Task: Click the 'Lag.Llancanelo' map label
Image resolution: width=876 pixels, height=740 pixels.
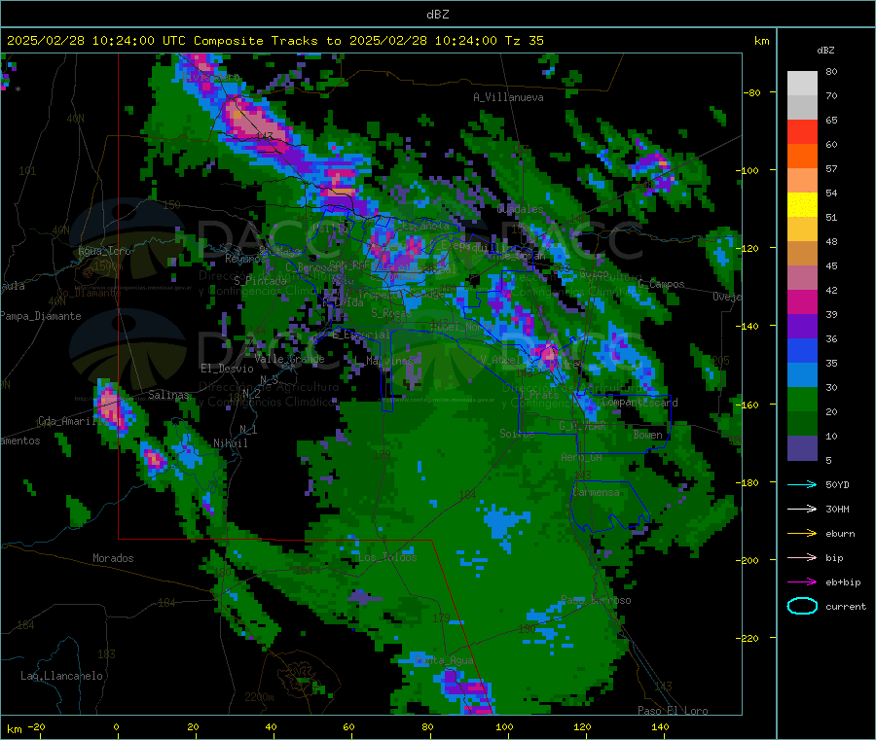Action: click(61, 676)
